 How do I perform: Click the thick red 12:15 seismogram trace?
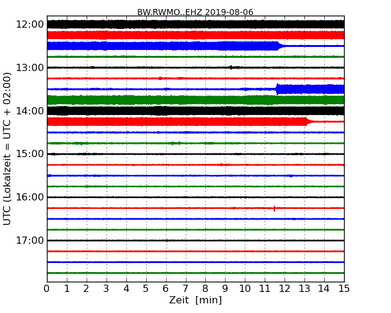[x=195, y=35]
